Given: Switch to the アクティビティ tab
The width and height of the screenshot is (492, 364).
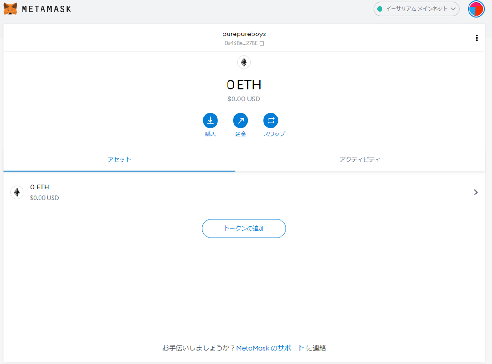Looking at the screenshot, I should 360,159.
